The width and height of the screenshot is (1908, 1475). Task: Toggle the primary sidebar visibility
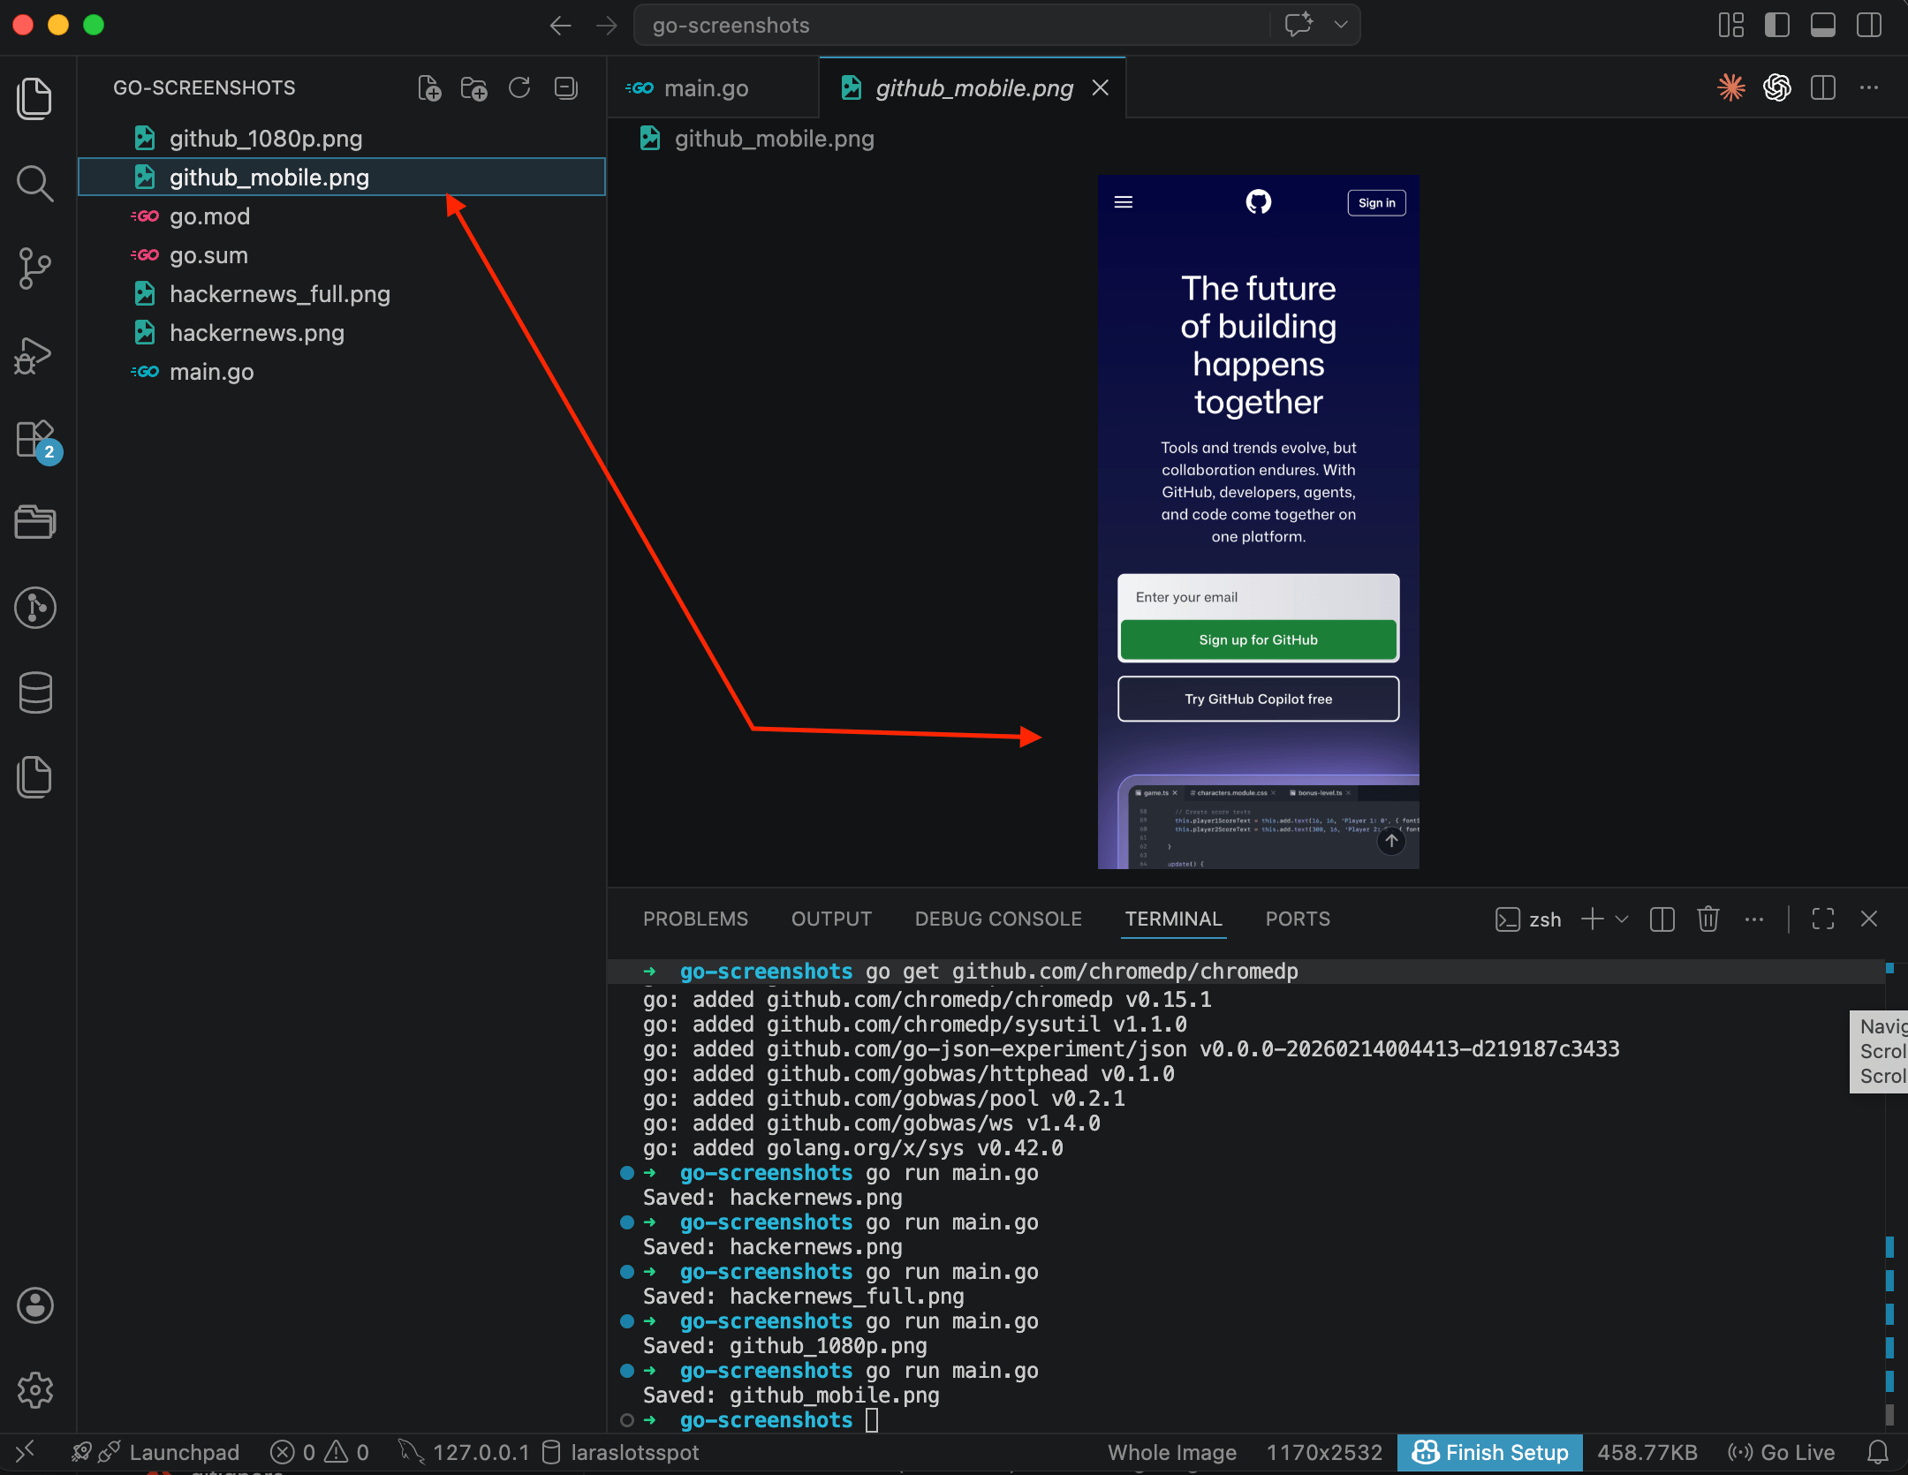pos(1776,25)
